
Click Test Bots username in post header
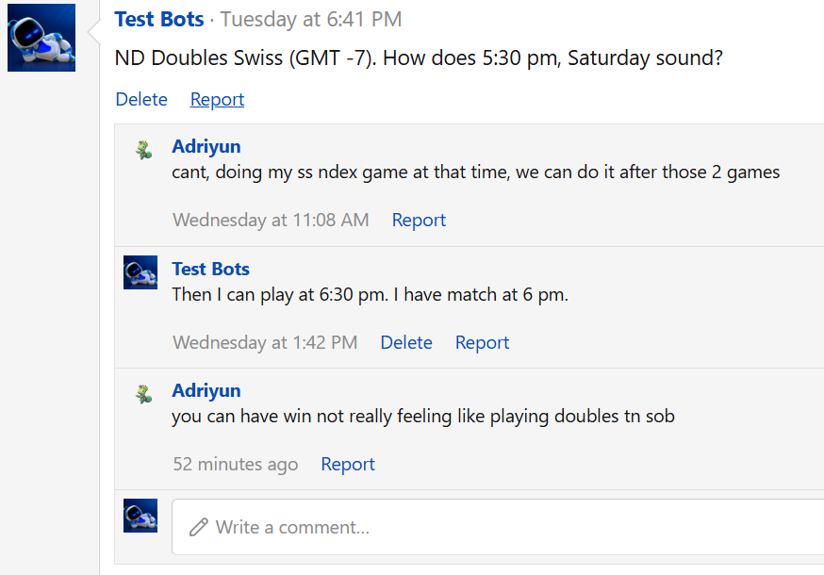pyautogui.click(x=159, y=20)
